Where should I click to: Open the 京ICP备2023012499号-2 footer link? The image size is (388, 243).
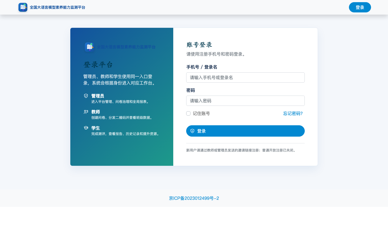(x=194, y=198)
